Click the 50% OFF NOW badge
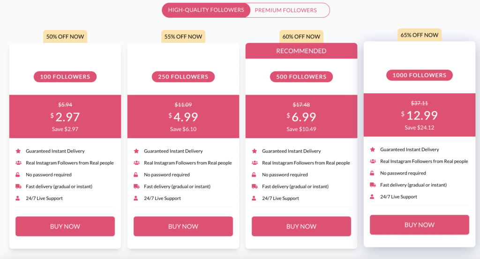 65,37
